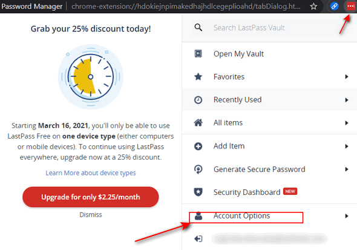Click the Recently Used clock icon

pos(198,100)
